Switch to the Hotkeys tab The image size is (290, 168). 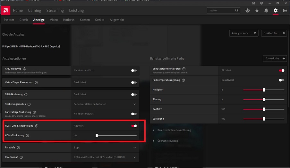point(69,20)
